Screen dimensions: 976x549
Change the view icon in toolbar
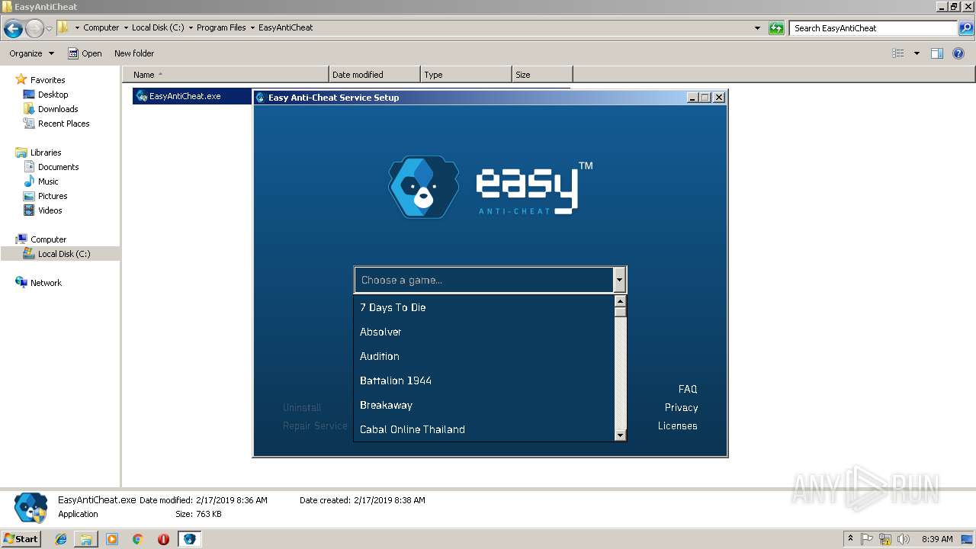[x=898, y=53]
